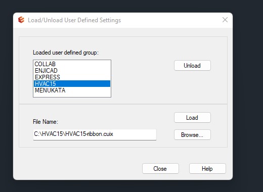Click the 'Load/Unload User Defined Settings' title text

[74, 20]
